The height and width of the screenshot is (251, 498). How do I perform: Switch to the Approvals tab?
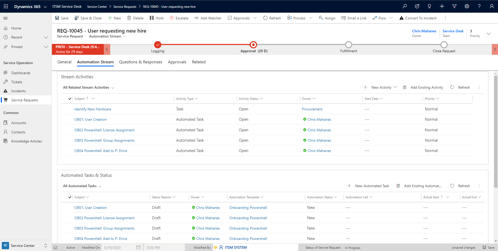coord(177,62)
